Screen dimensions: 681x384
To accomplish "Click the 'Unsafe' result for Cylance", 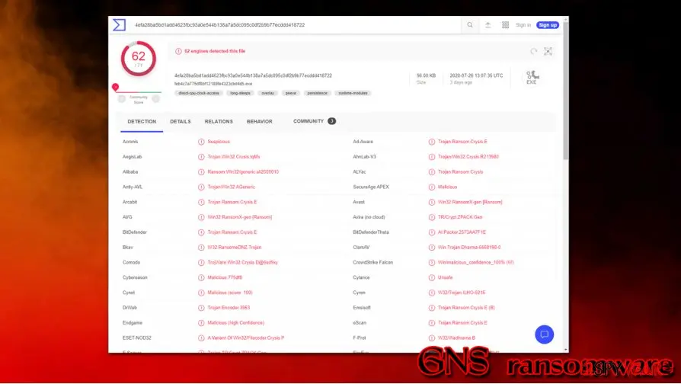I will point(445,277).
